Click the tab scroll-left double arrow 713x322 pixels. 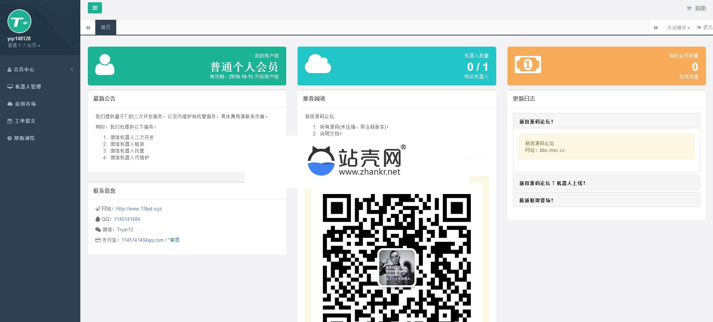(x=88, y=28)
